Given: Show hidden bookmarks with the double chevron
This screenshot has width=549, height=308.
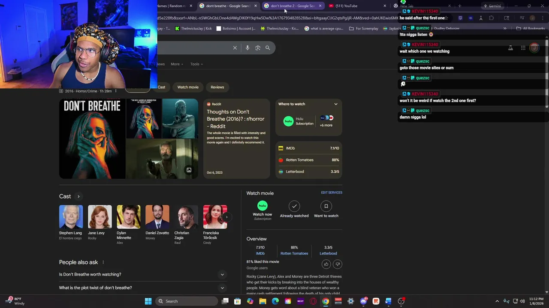Looking at the screenshot, I should tap(505, 29).
